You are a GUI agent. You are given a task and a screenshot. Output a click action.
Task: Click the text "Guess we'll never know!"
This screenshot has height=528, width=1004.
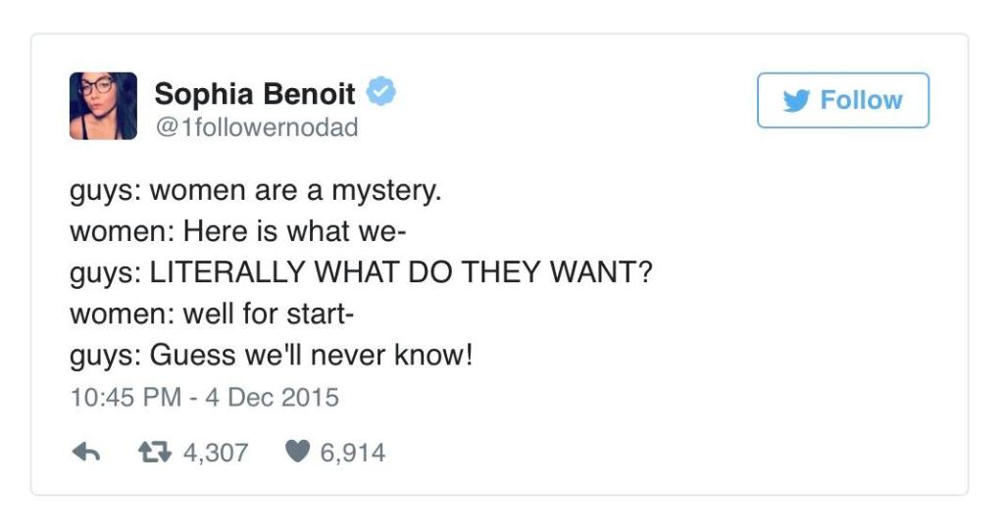311,357
